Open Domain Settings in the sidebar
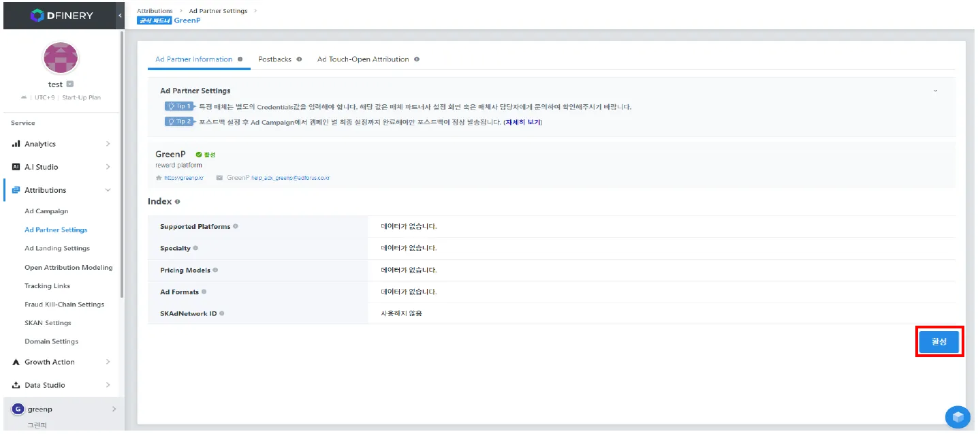 (51, 341)
